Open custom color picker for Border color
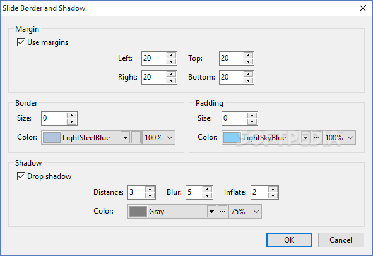 [x=136, y=137]
